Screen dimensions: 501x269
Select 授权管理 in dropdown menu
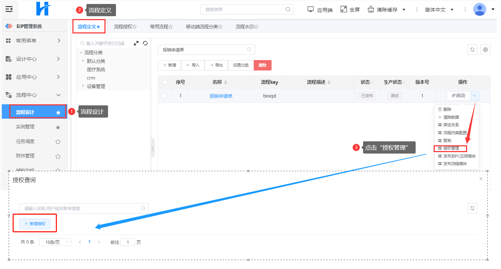[451, 148]
